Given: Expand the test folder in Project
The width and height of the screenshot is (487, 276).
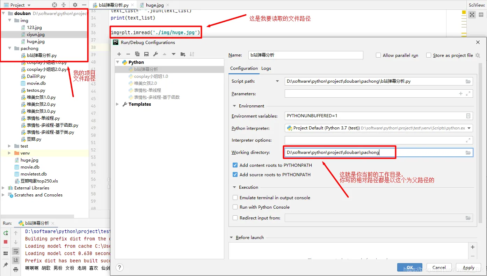Looking at the screenshot, I should (9, 146).
